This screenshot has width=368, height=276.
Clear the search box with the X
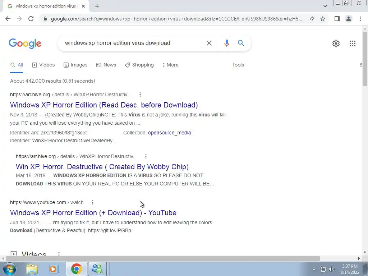tap(209, 43)
